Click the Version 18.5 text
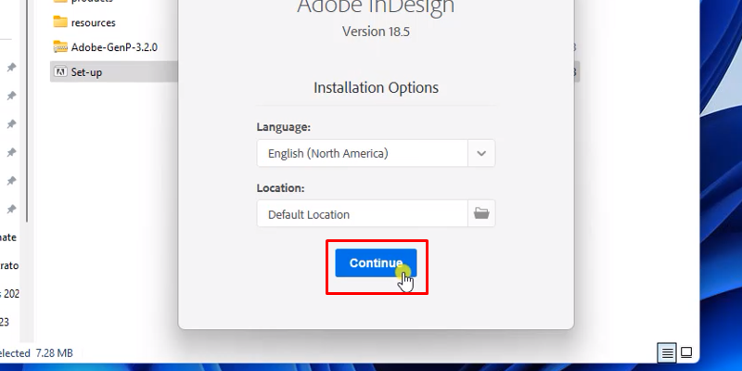This screenshot has height=371, width=742. 376,30
